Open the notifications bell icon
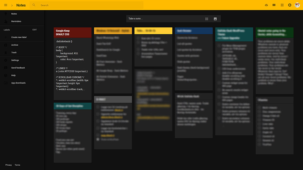Image resolution: width=303 pixels, height=170 pixels. 290,5
